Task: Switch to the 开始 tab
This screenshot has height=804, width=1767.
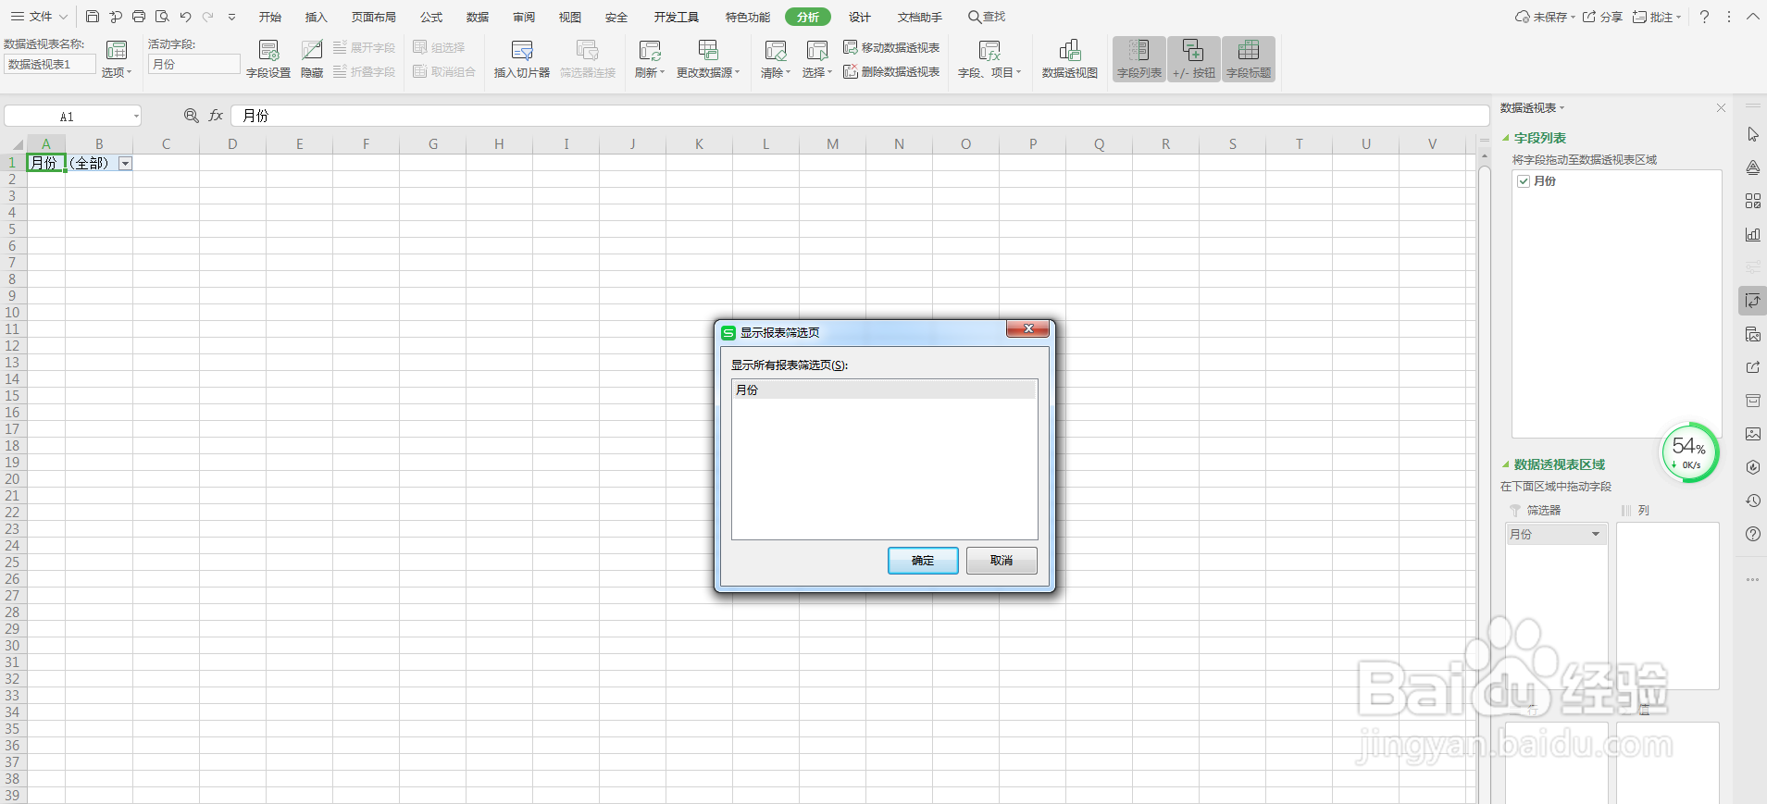Action: (270, 17)
